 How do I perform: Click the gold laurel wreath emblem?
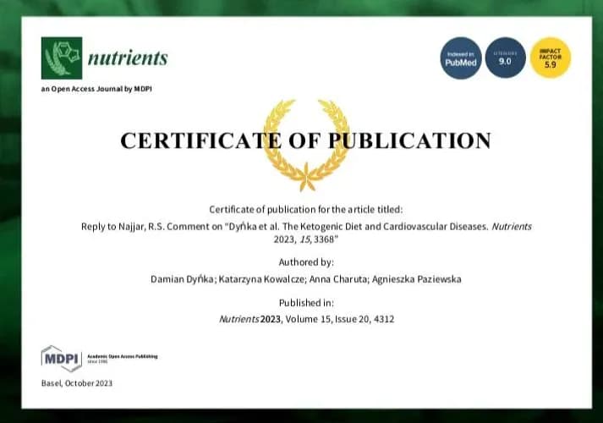coord(305,143)
